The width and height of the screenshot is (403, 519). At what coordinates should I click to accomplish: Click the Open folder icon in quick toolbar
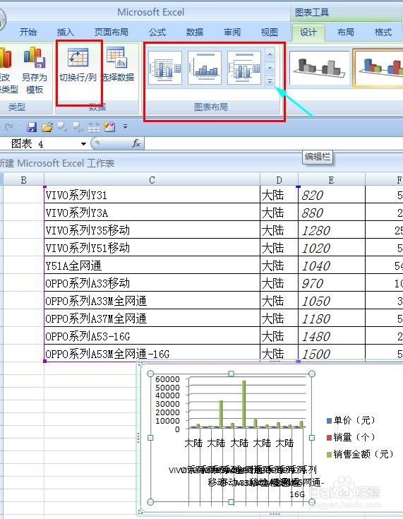click(x=47, y=127)
